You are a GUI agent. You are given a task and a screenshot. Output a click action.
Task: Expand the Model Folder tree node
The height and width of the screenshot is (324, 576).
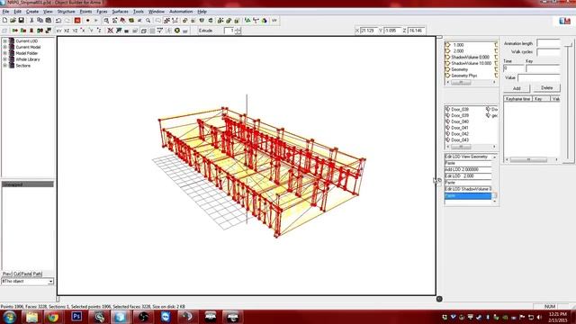(x=4, y=53)
